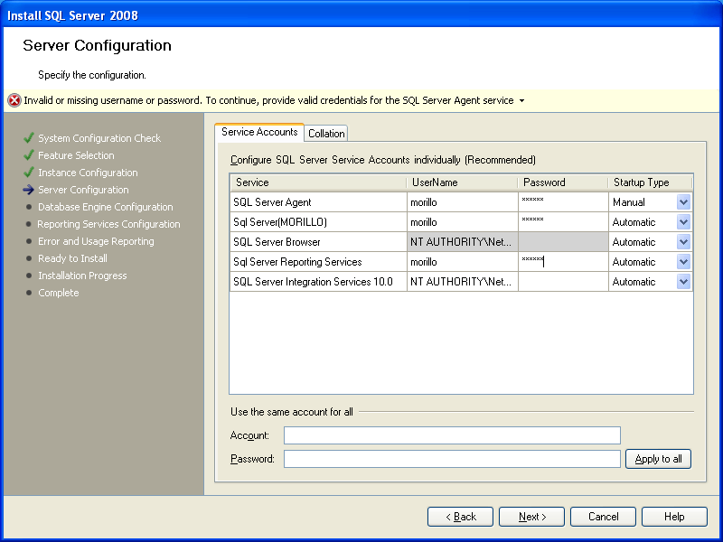Screen dimensions: 723x542
Task: Click the Installation Progress step
Action: click(82, 276)
